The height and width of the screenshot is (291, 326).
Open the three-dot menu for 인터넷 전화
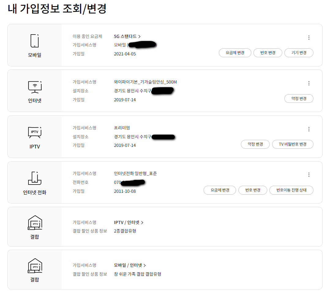click(x=309, y=175)
